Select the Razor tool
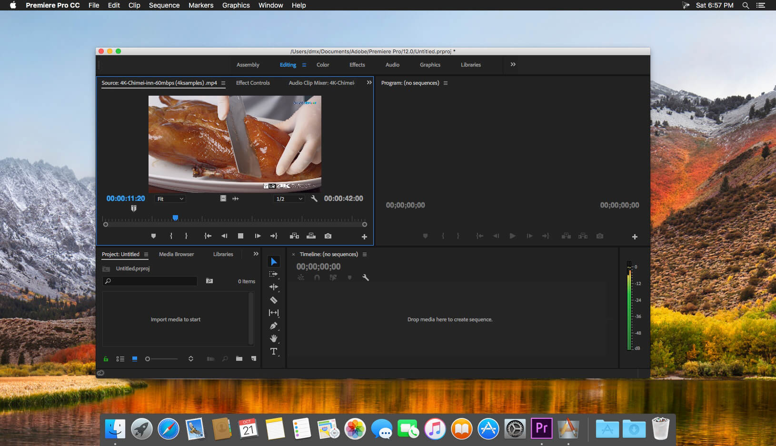The image size is (776, 446). 274,300
